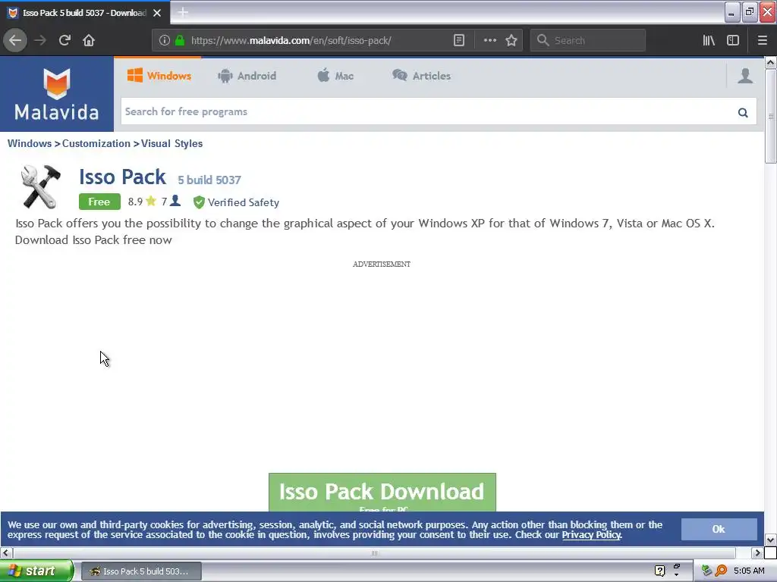
Task: Click the green Free badge
Action: 99,202
